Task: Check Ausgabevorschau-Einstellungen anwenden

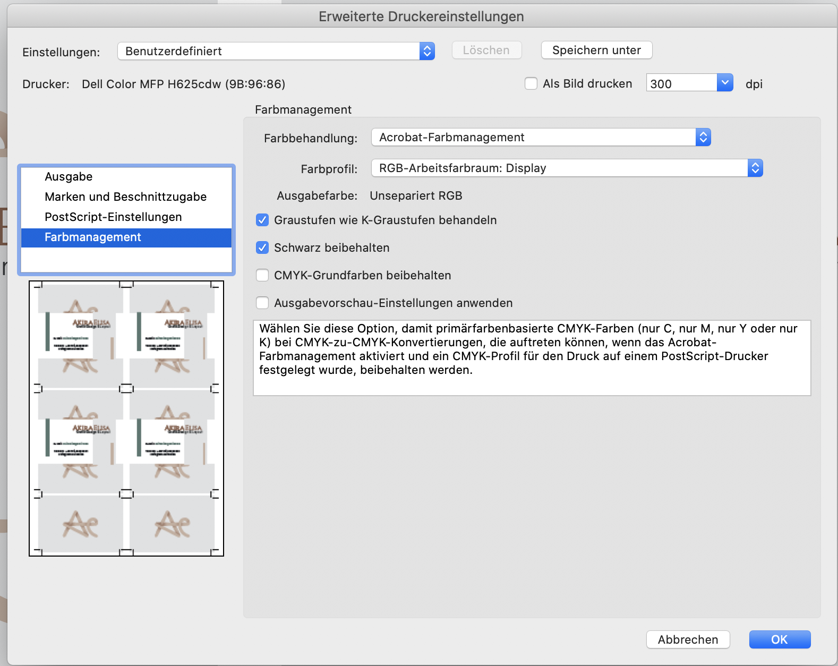Action: [x=262, y=303]
